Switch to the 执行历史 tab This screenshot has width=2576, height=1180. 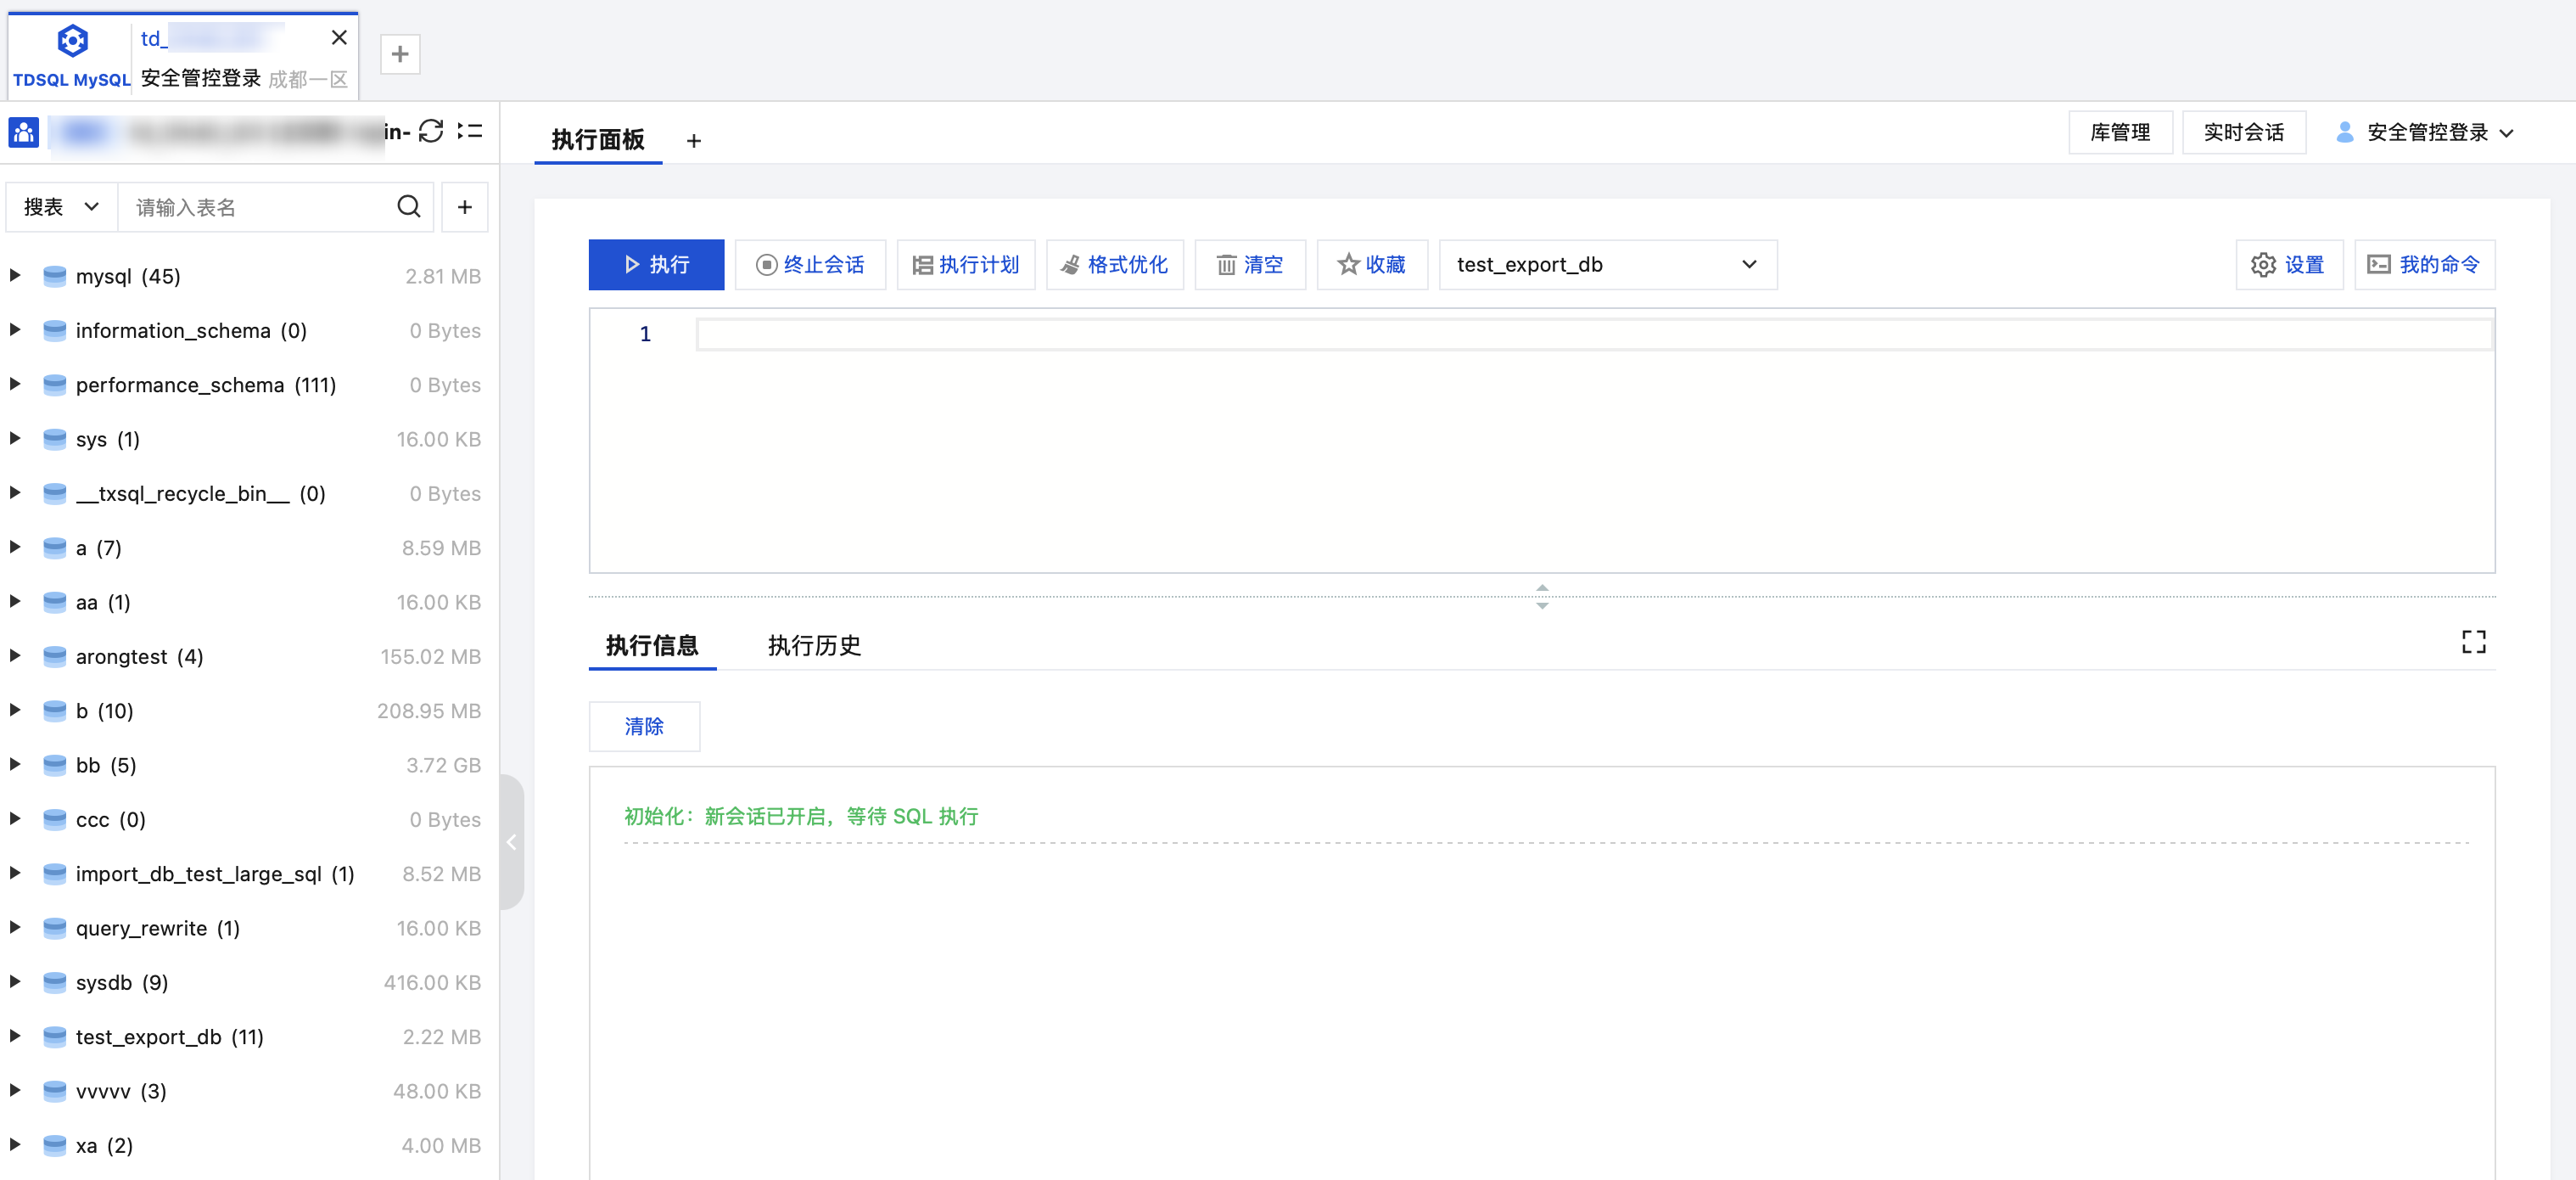(814, 645)
